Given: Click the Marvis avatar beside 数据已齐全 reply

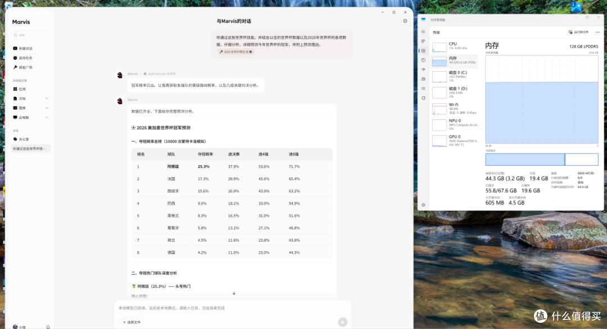Looking at the screenshot, I should click(x=120, y=101).
